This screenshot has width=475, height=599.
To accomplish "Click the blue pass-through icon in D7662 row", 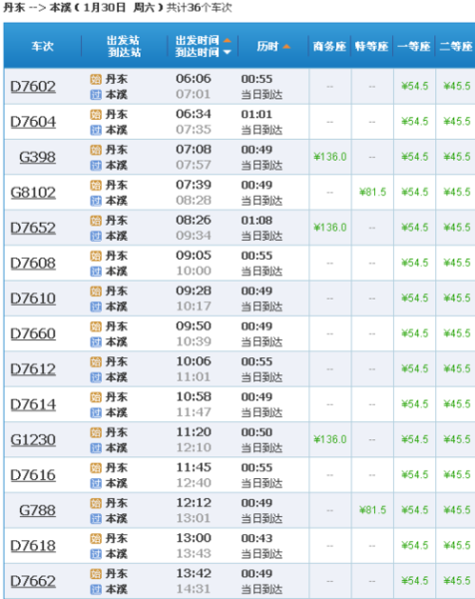I will pos(96,589).
